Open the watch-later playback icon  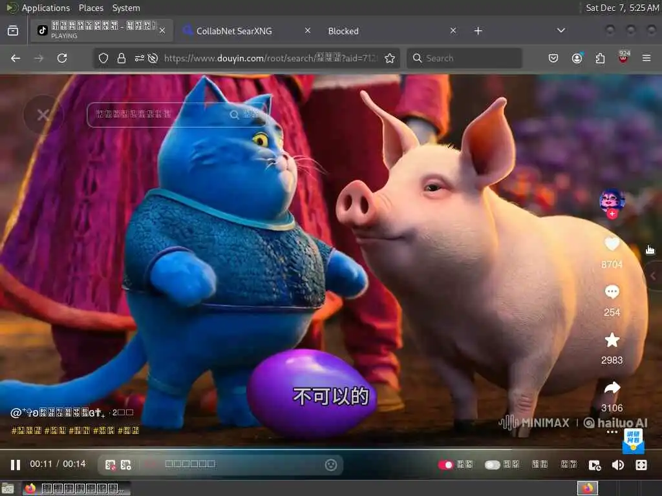[x=595, y=465]
